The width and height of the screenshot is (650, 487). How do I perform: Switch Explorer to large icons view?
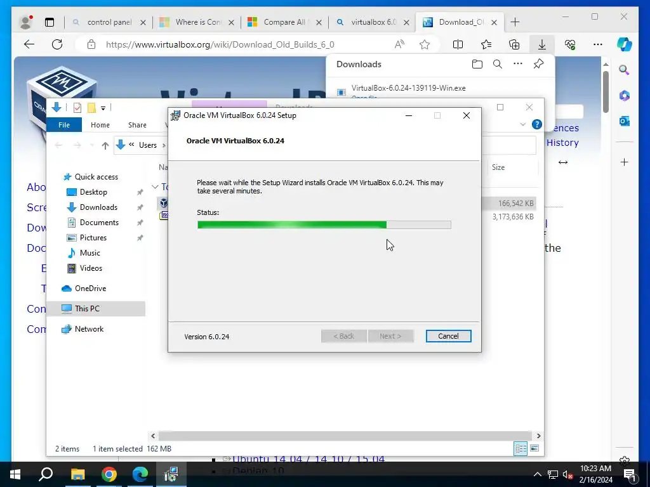534,448
